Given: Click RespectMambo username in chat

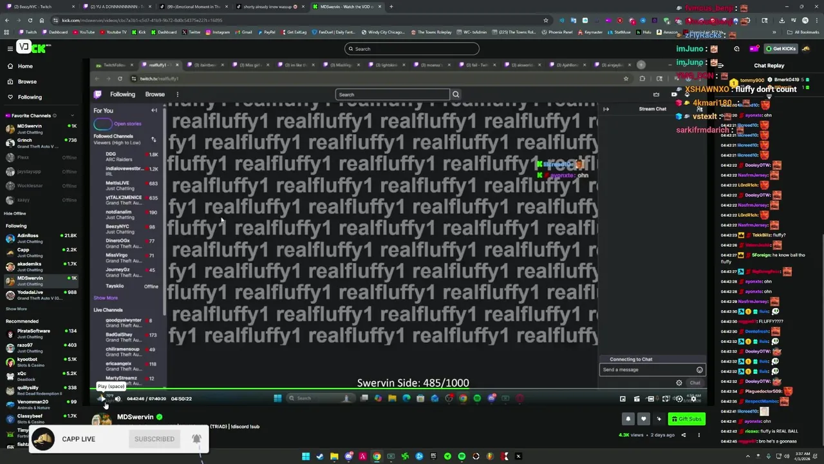Looking at the screenshot, I should pyautogui.click(x=760, y=401).
